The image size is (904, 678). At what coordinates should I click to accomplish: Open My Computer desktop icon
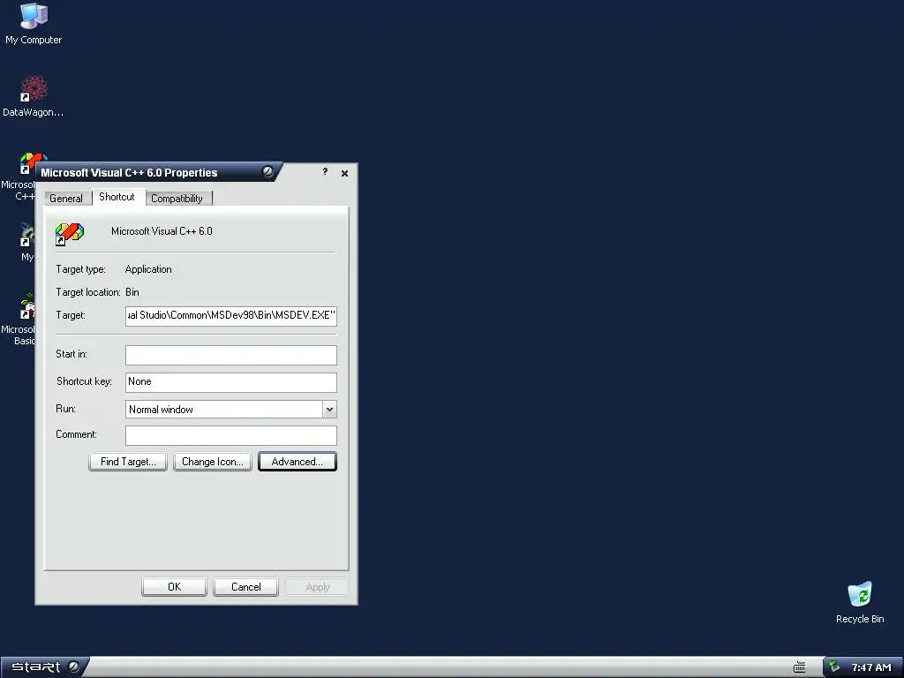[x=34, y=23]
